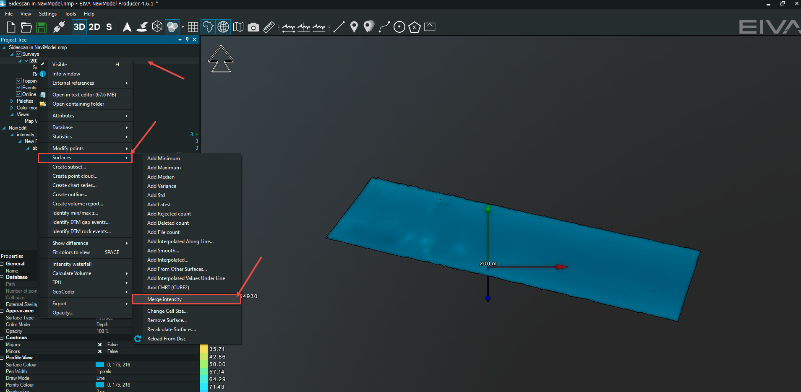Click the folded map icon
The width and height of the screenshot is (801, 392).
click(x=238, y=27)
